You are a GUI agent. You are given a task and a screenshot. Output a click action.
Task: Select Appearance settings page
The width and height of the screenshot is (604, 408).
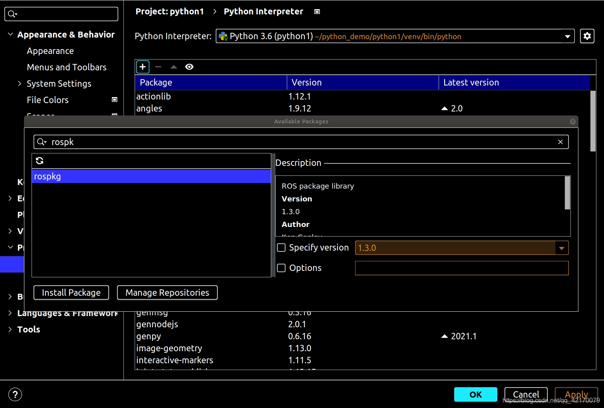pos(50,51)
